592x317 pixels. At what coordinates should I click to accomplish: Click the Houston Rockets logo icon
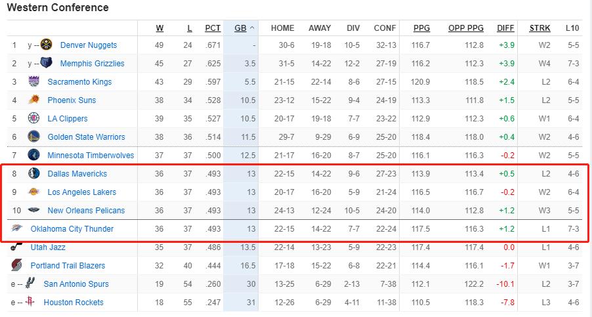(x=30, y=301)
